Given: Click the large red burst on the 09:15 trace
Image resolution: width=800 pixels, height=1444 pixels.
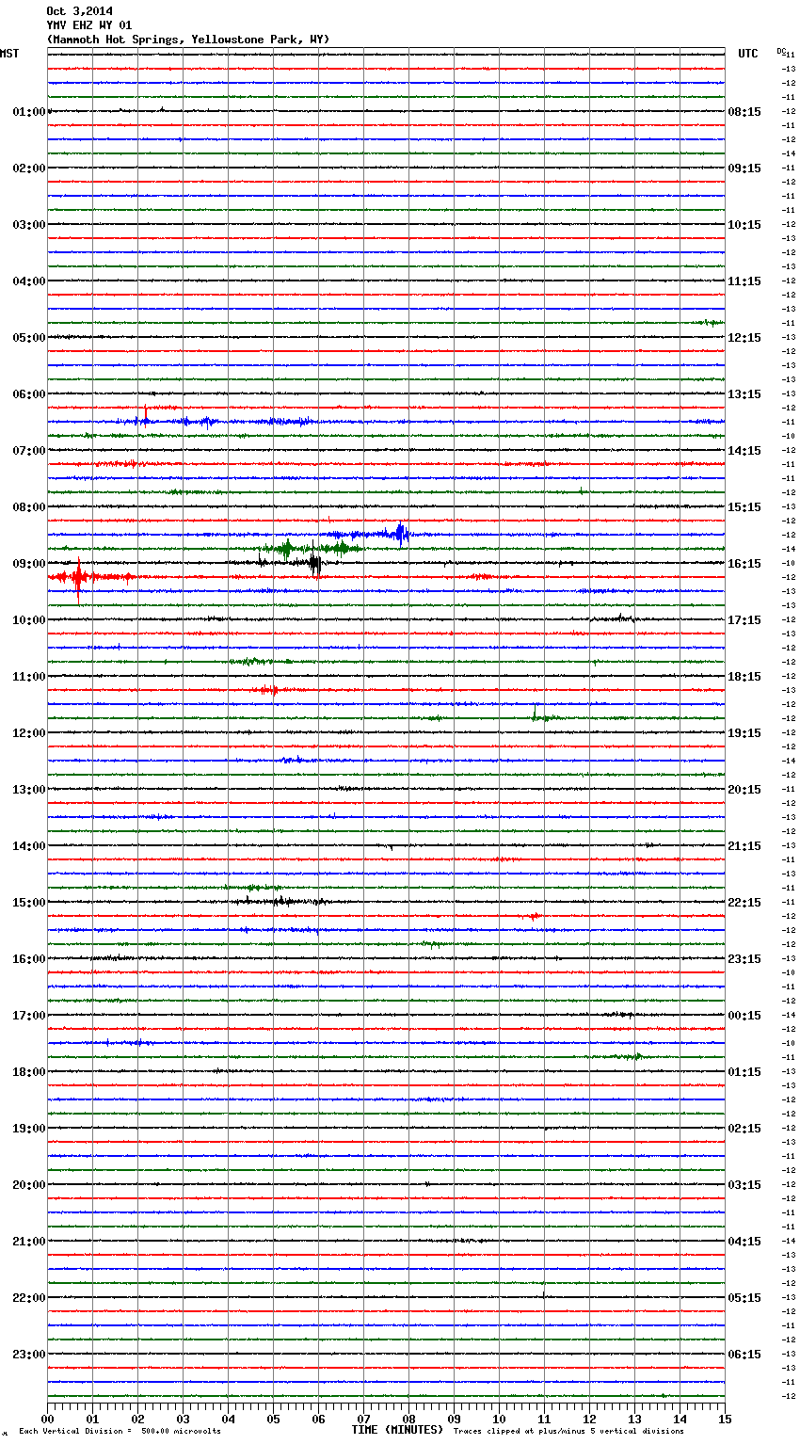Looking at the screenshot, I should tap(77, 577).
